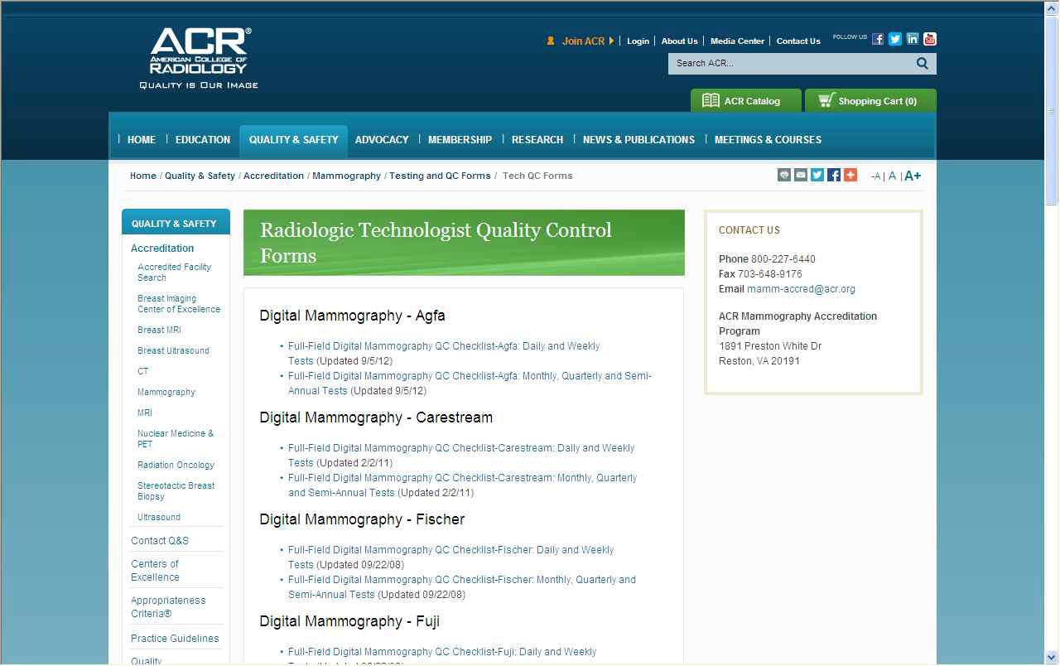This screenshot has width=1060, height=666.
Task: Open Contact Us header link
Action: 798,41
